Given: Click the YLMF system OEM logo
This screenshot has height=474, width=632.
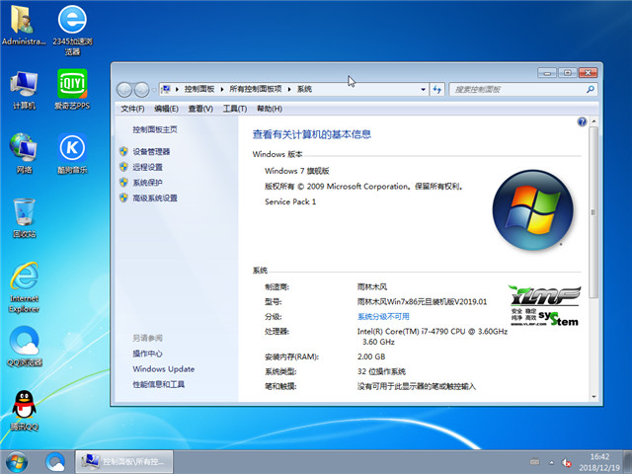Looking at the screenshot, I should (x=544, y=305).
